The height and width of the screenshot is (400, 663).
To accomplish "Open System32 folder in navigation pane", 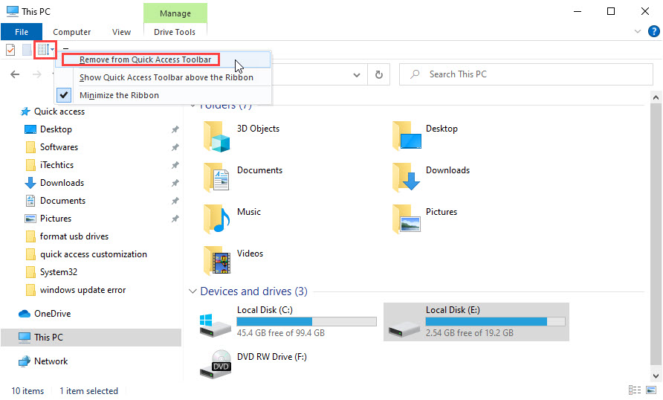I will pos(59,272).
